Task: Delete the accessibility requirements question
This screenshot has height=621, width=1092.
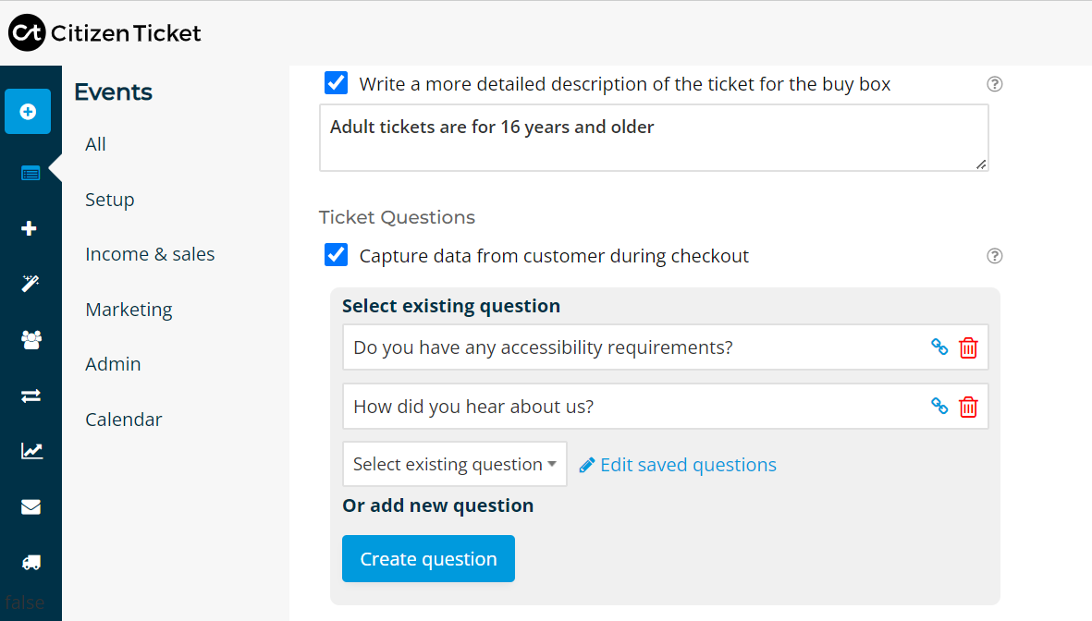Action: point(968,347)
